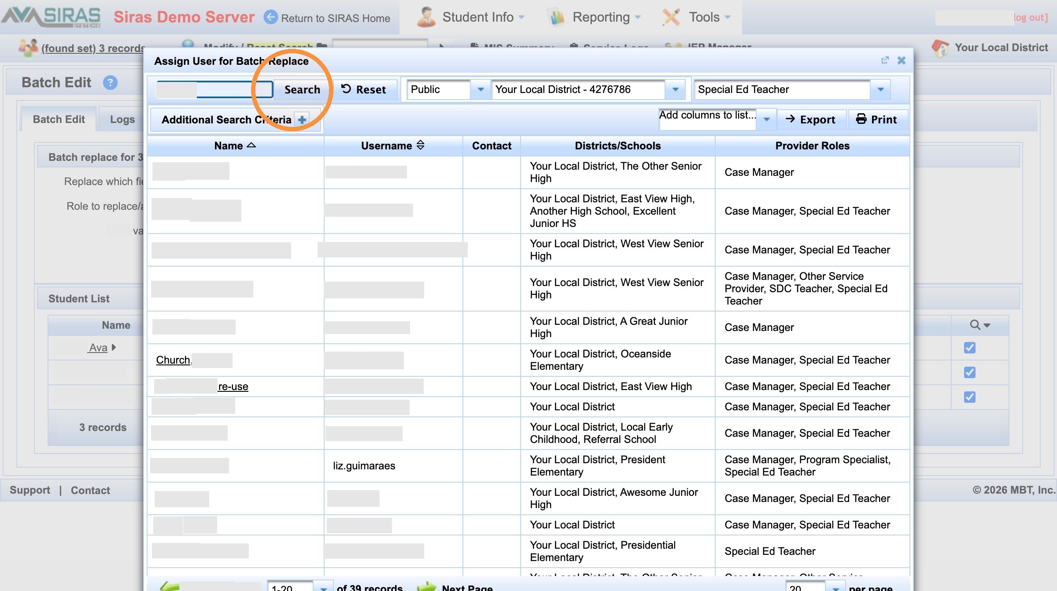Click the Oceanside Elementary district cell
Screen dimensions: 1057x591
coord(617,360)
